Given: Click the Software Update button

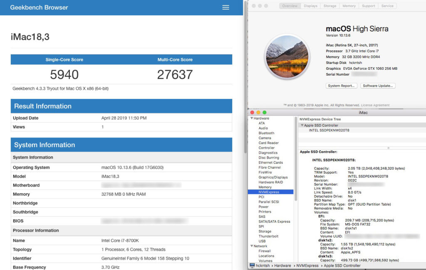Looking at the screenshot, I should click(x=378, y=86).
